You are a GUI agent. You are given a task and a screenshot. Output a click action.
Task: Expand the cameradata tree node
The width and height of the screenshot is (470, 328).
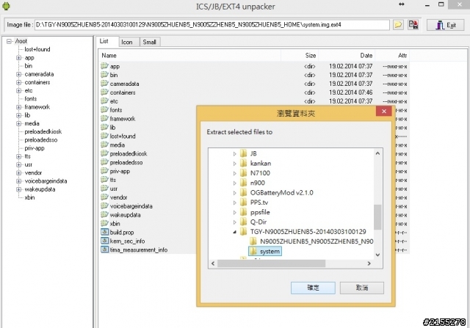(19, 74)
